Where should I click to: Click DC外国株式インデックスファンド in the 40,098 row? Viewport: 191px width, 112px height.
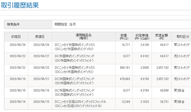(75, 90)
